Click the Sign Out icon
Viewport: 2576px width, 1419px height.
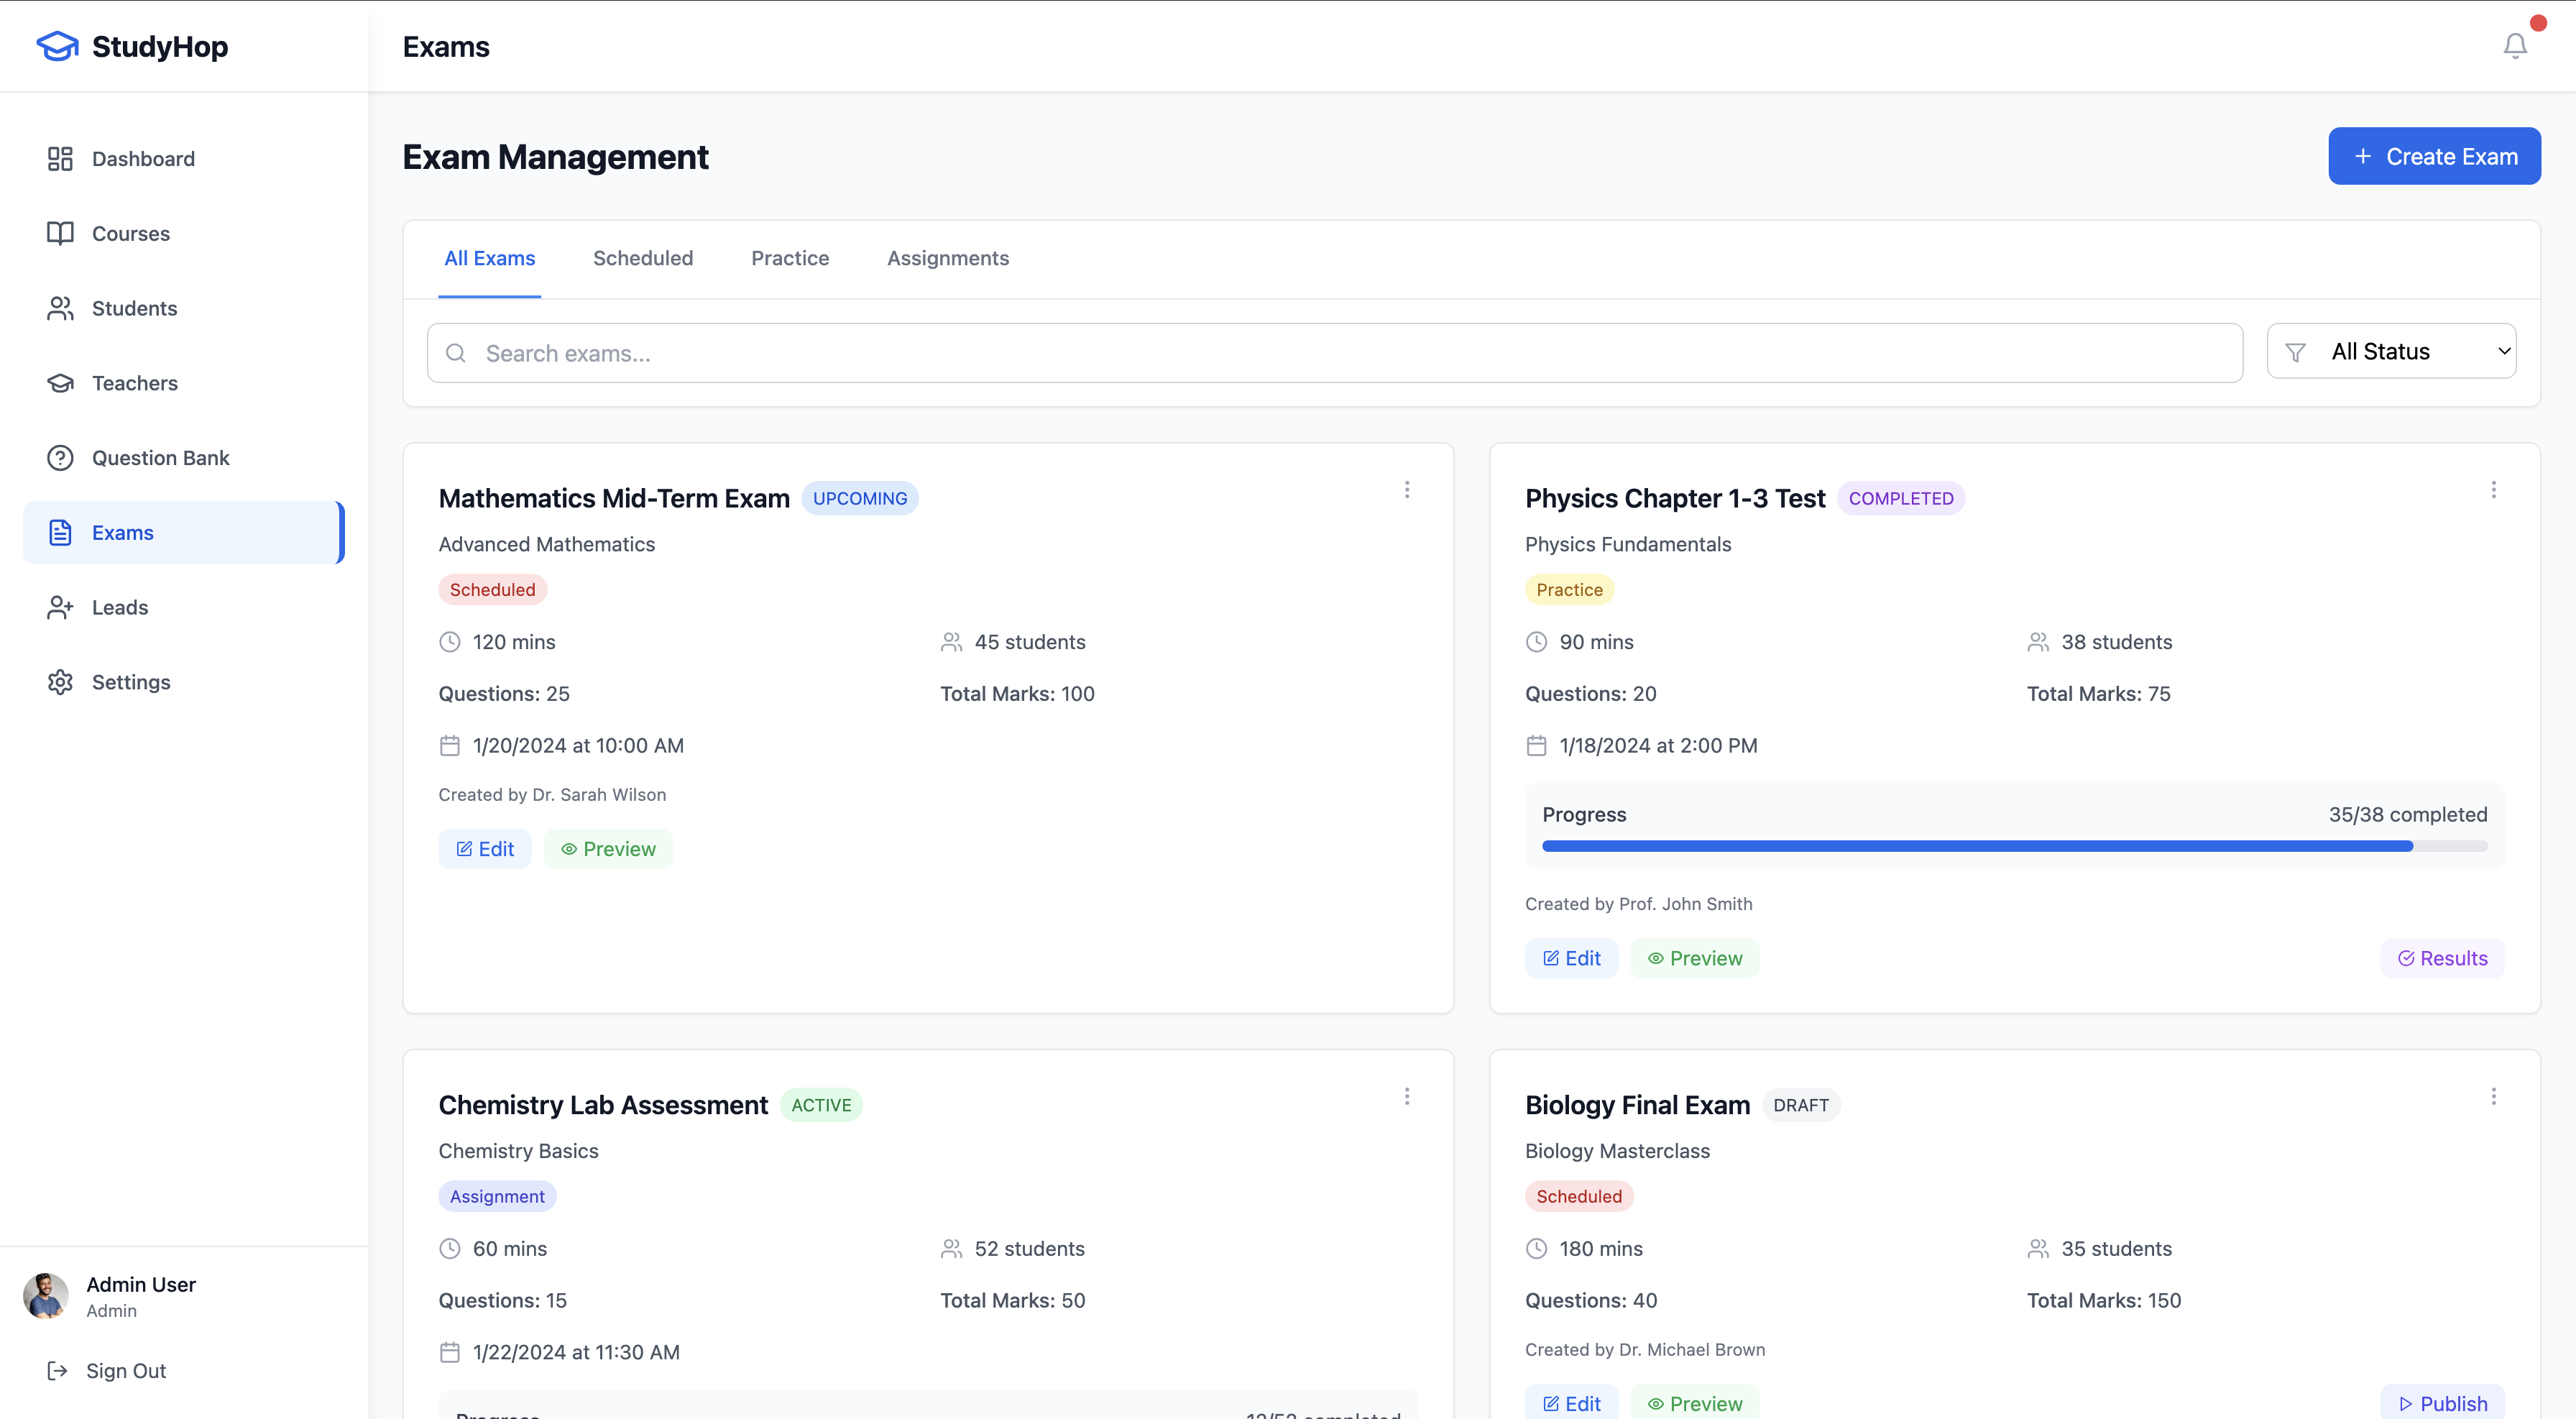point(57,1371)
